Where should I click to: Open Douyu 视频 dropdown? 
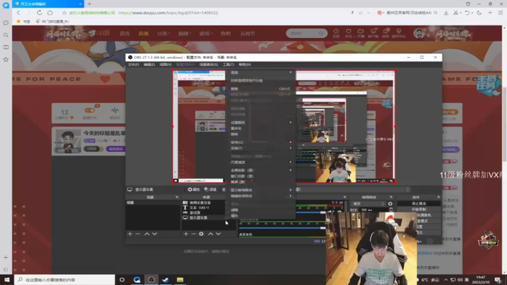tap(184, 34)
